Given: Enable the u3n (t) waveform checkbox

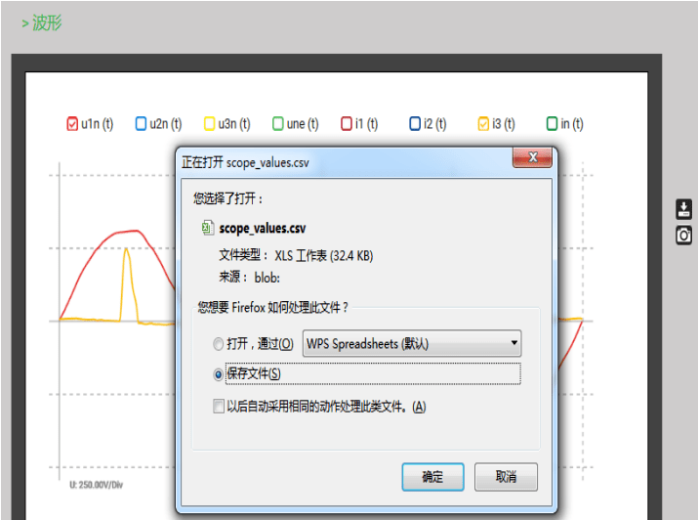Looking at the screenshot, I should [x=209, y=124].
